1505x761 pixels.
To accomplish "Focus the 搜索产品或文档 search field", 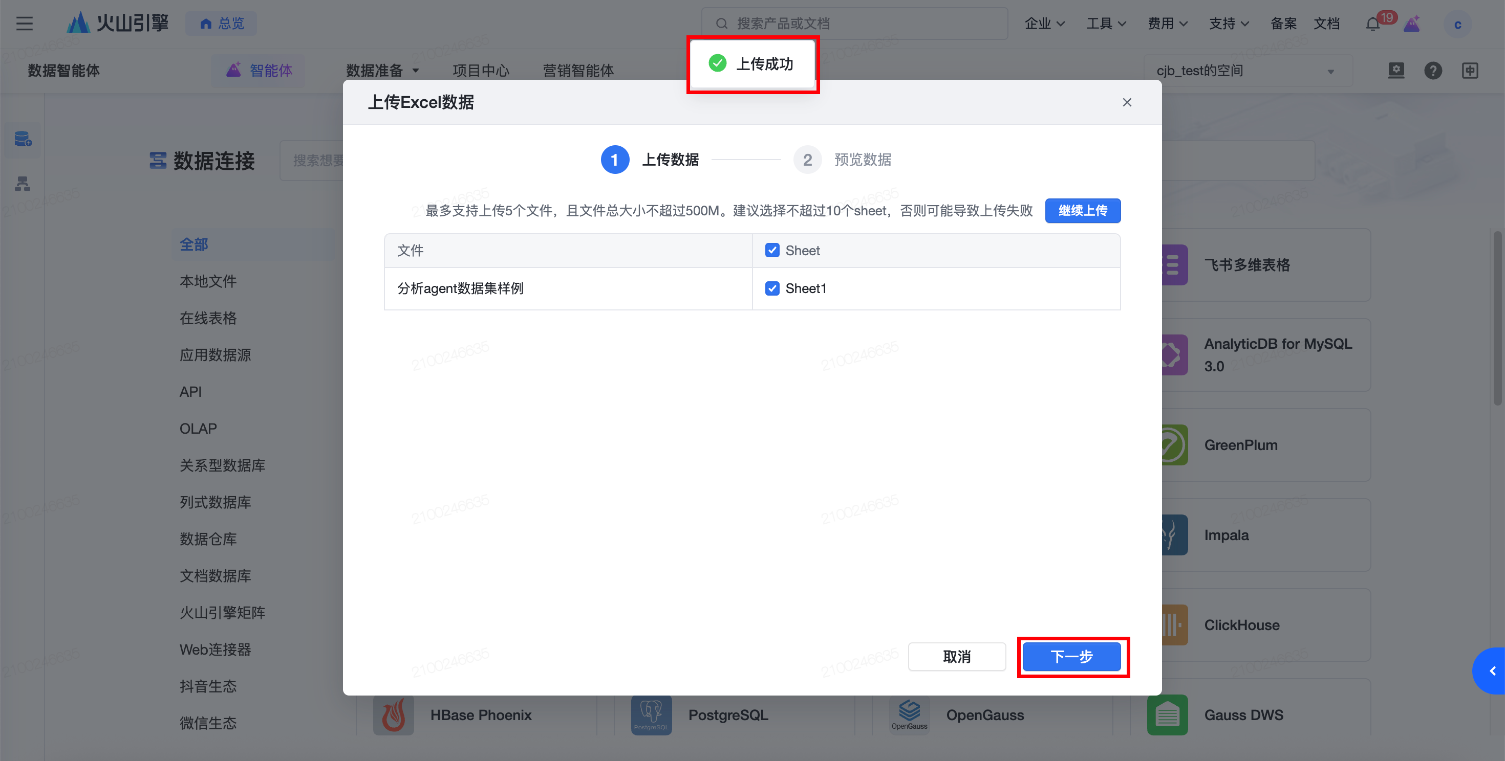I will pos(854,24).
